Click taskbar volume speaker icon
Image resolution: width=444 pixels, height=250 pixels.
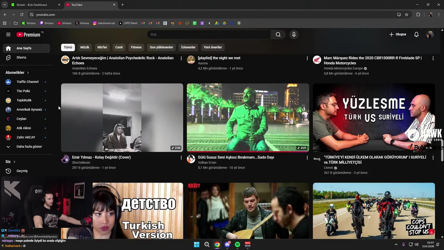point(417,244)
